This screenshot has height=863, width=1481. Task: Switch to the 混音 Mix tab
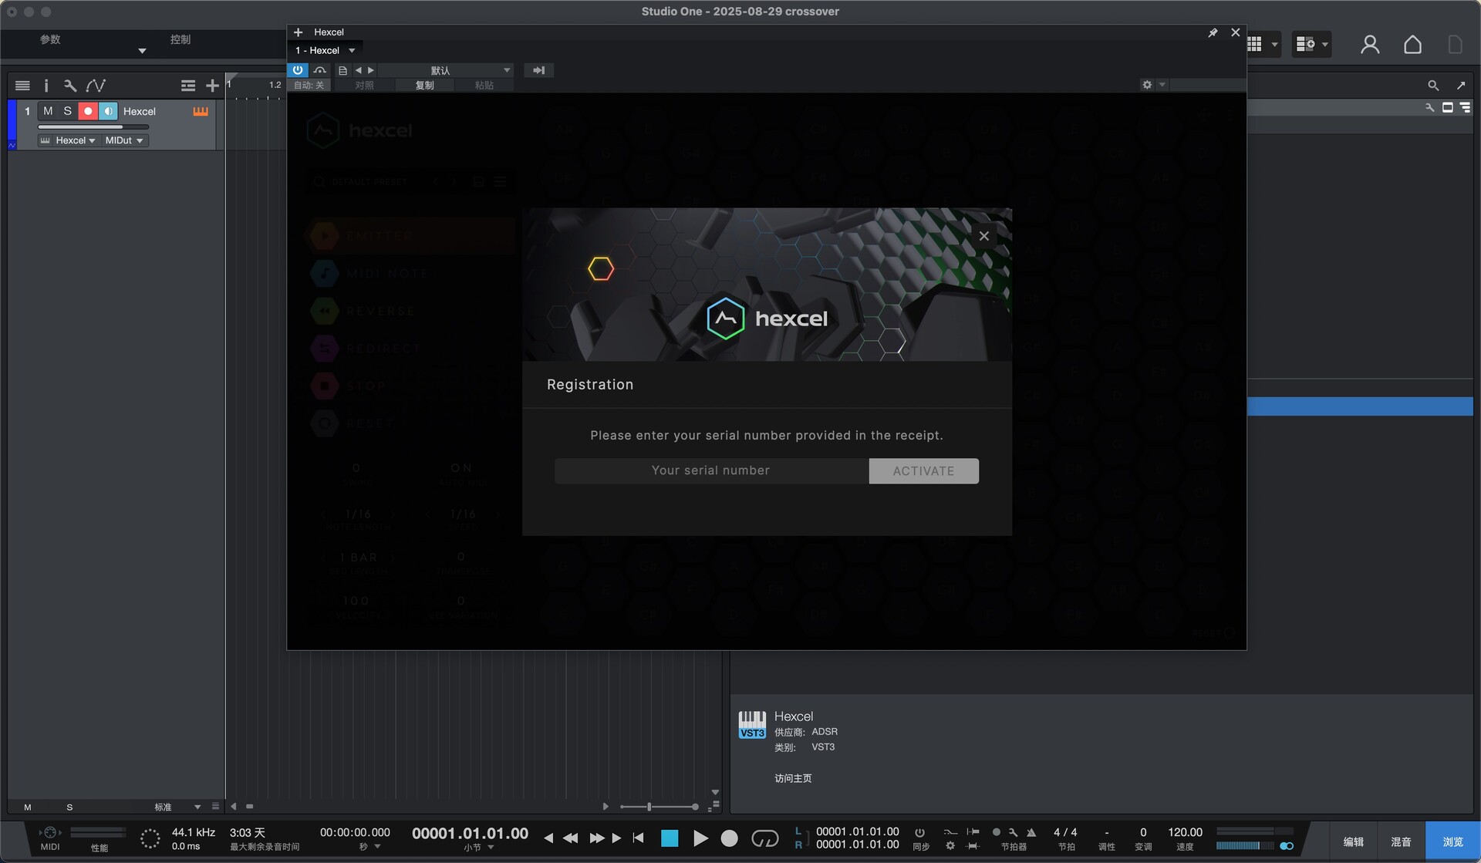pyautogui.click(x=1401, y=842)
